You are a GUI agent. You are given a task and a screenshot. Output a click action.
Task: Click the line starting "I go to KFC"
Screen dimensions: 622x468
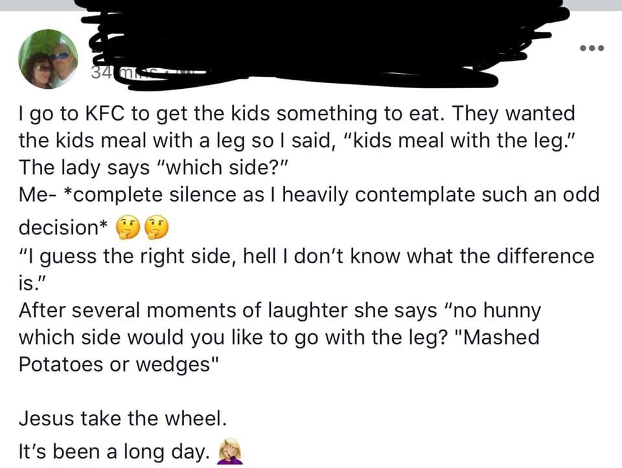297,113
